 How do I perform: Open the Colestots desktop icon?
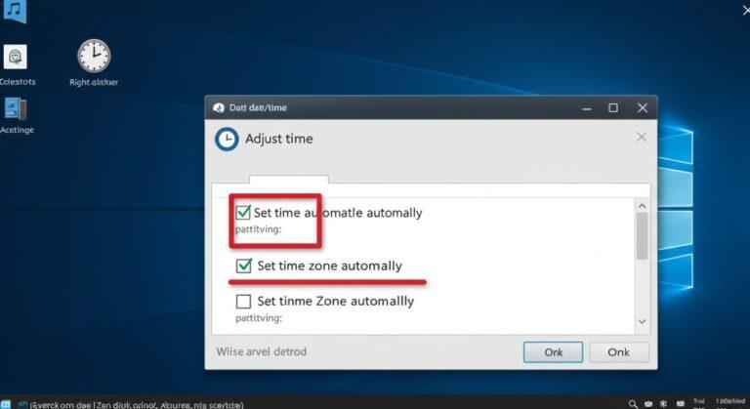16,57
